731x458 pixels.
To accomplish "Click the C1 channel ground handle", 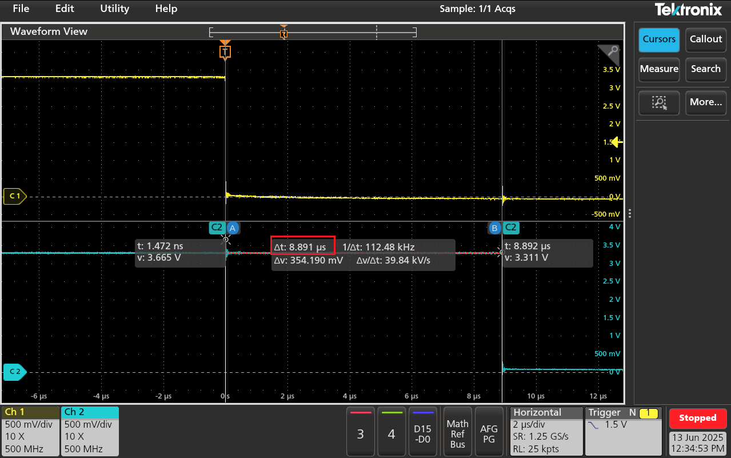I will tap(14, 197).
